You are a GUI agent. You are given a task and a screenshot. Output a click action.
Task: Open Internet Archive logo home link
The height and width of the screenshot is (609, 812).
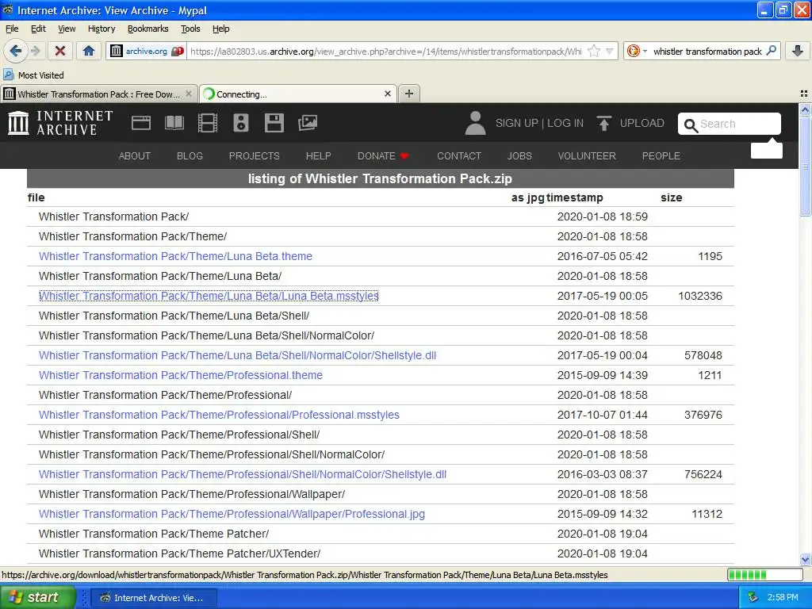point(60,123)
